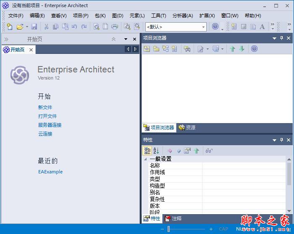
Task: Click the New Project toolbar icon
Action: [x=10, y=27]
